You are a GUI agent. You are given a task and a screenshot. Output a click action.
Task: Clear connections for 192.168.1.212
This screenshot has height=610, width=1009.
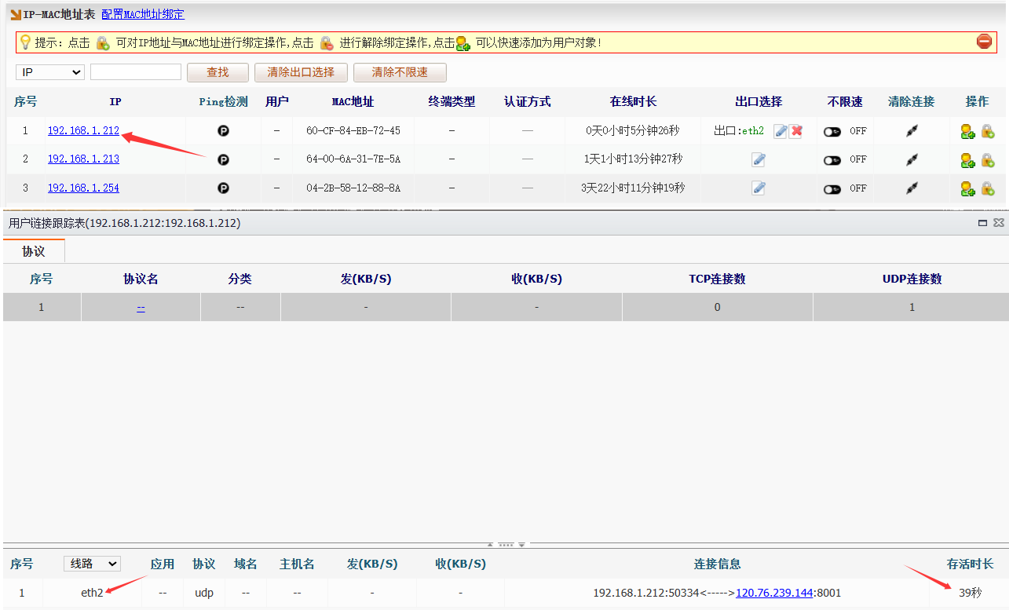point(912,131)
